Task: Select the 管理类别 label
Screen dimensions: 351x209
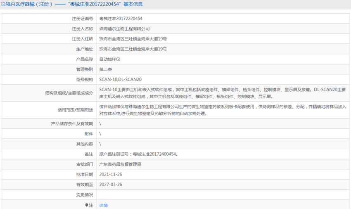Action: pos(84,69)
